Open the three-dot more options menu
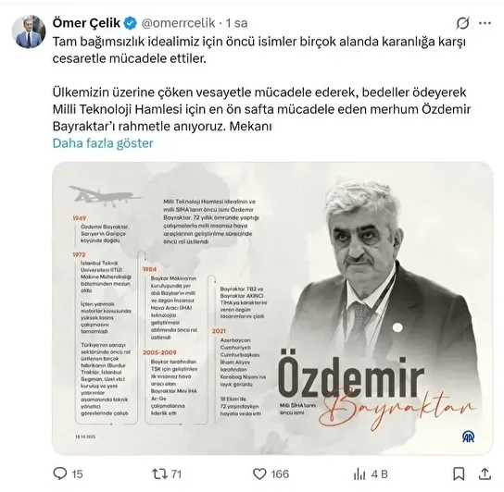The width and height of the screenshot is (504, 492). coord(485,23)
